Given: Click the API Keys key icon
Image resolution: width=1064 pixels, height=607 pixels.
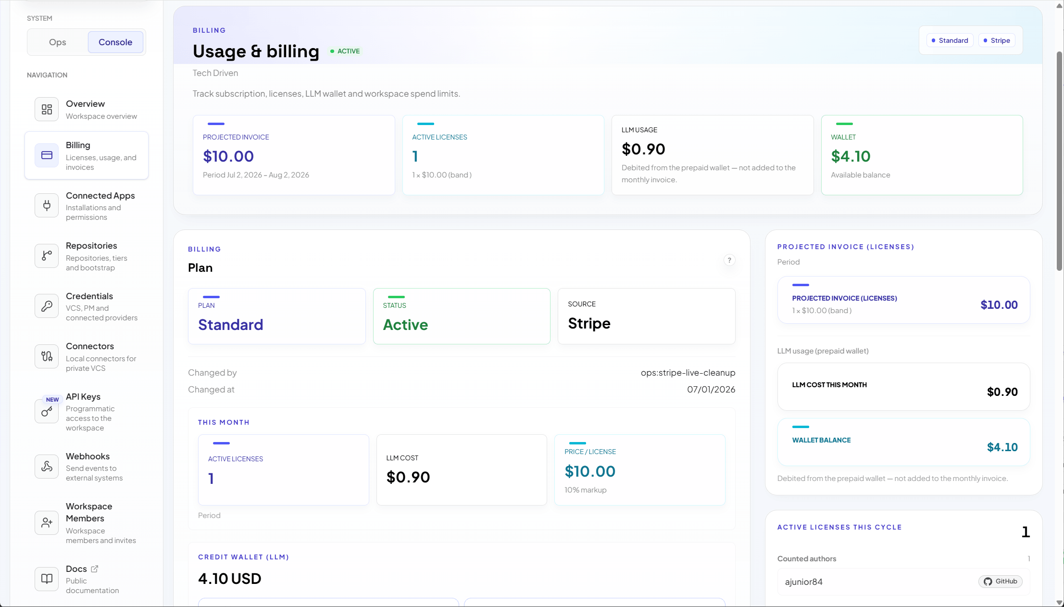Looking at the screenshot, I should (x=47, y=412).
